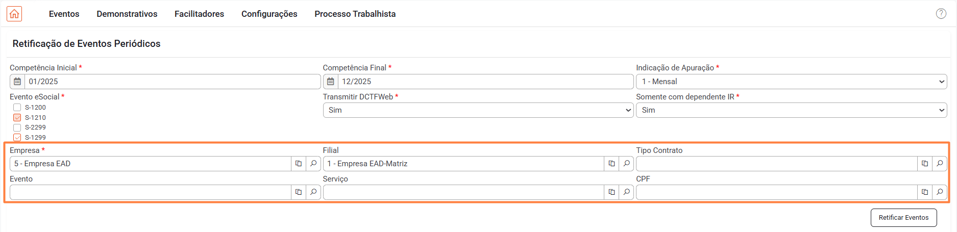957x232 pixels.
Task: Open the Indicação de Apuração dropdown
Action: tap(791, 82)
